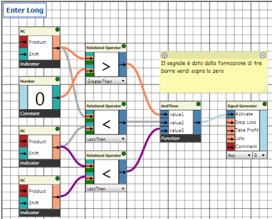The image size is (272, 219).
Task: Click the Activate input port on Signal Generator
Action: coord(231,114)
